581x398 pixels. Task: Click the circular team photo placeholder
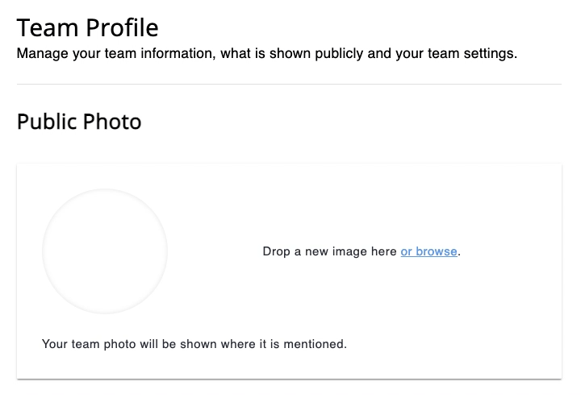click(105, 251)
